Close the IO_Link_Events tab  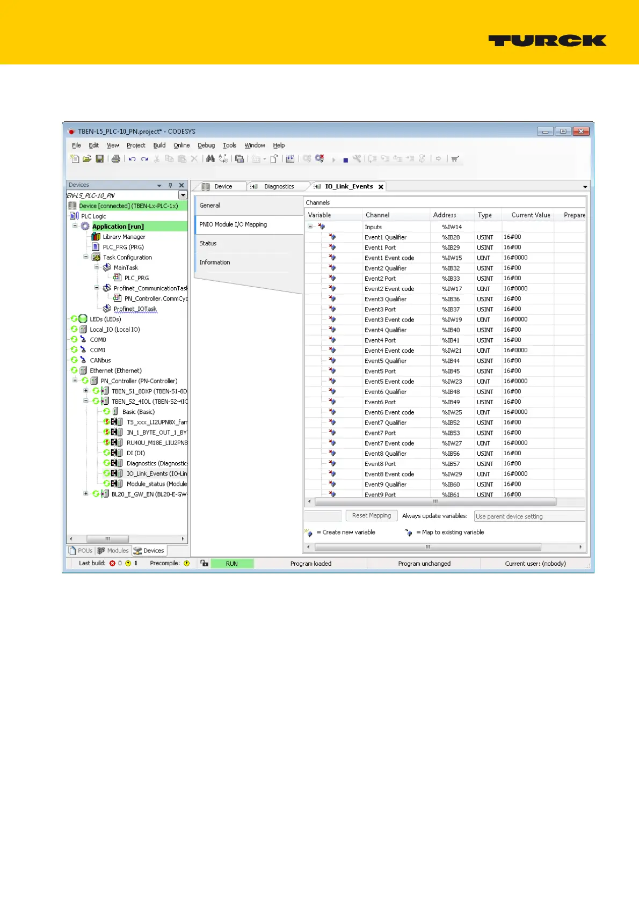tap(381, 187)
